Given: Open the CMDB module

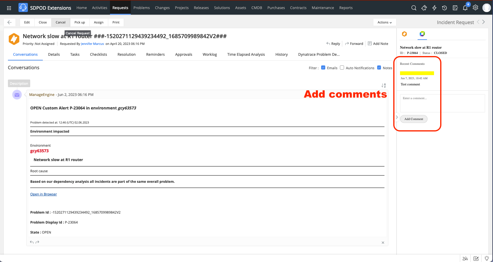Looking at the screenshot, I should point(257,8).
